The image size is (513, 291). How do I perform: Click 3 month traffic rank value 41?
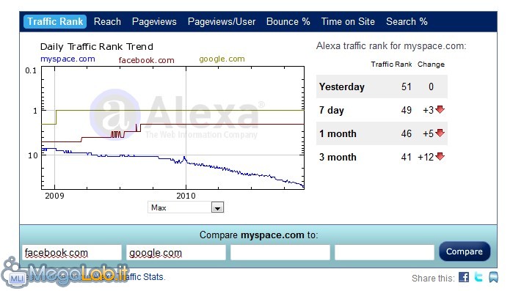pos(407,157)
